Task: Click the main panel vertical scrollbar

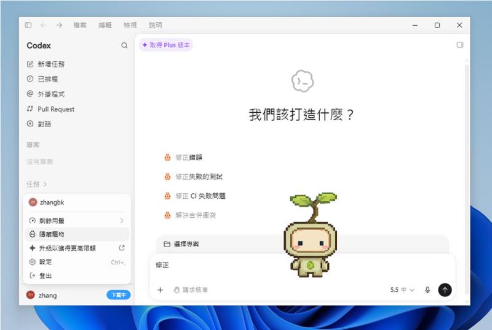Action: 467,180
